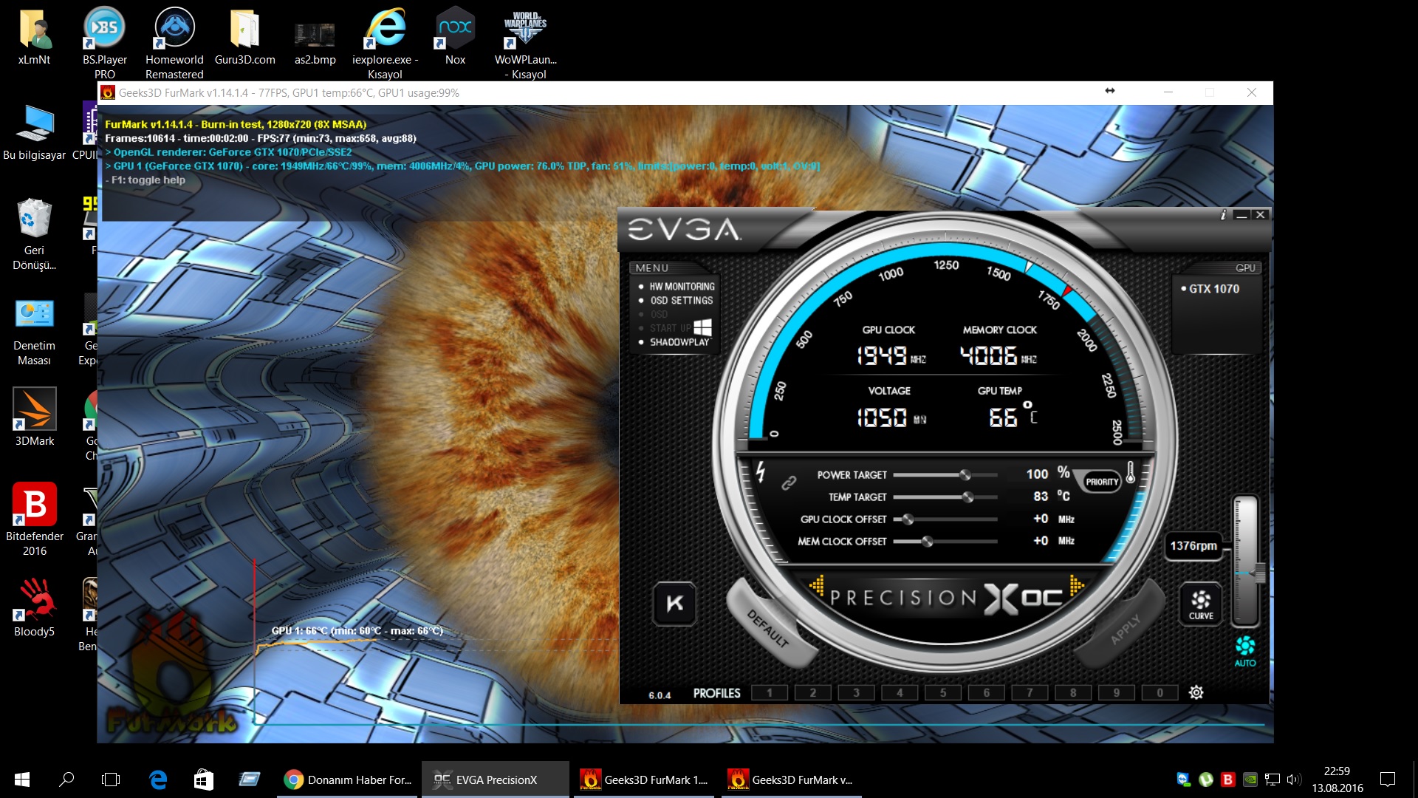Select GTX 1070 in GPU list
Image resolution: width=1418 pixels, height=798 pixels.
click(x=1214, y=289)
